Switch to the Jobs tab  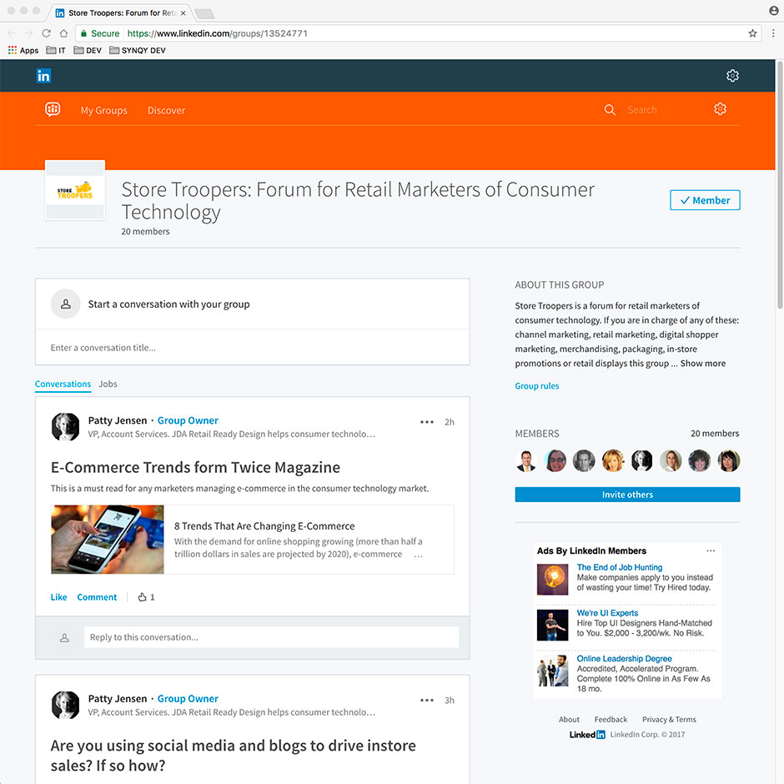point(108,384)
